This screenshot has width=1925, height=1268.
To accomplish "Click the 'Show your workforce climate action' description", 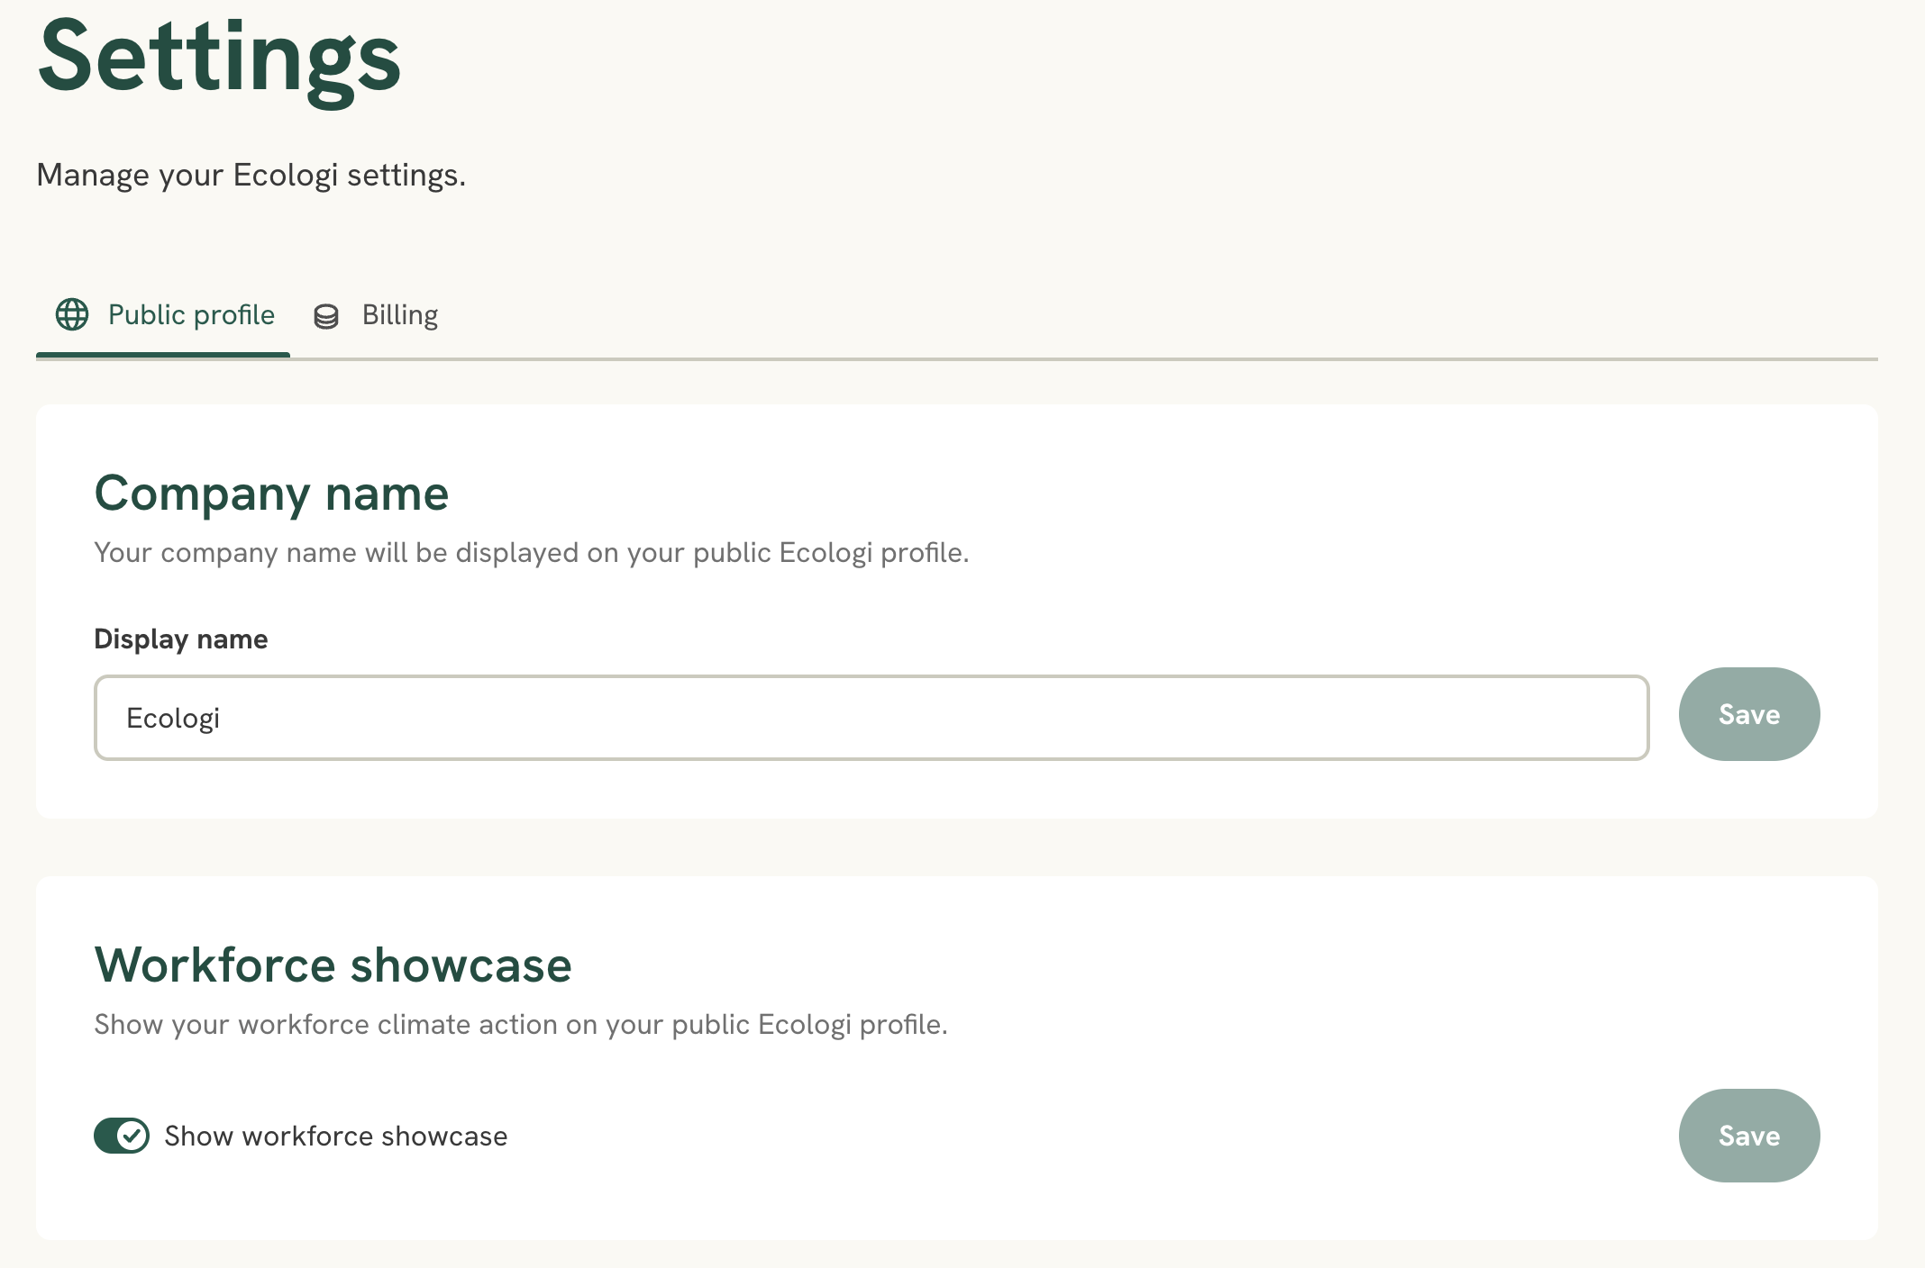I will (521, 1024).
